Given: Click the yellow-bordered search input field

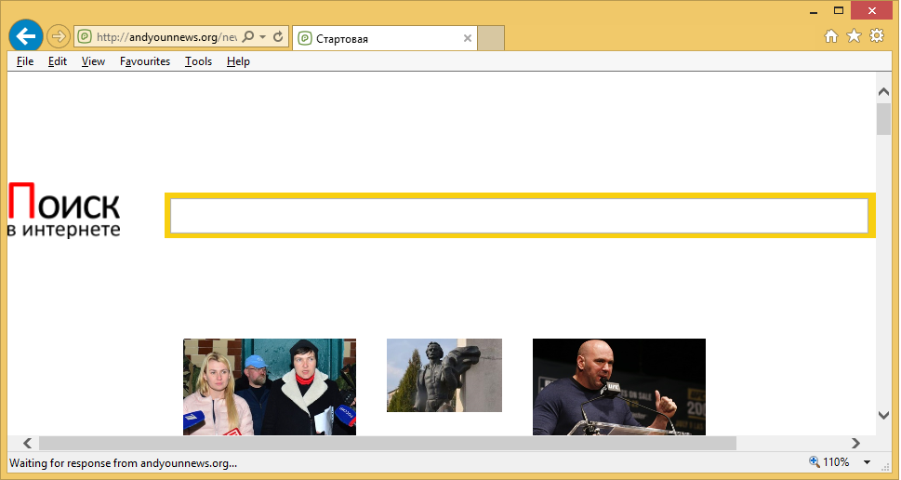Looking at the screenshot, I should [520, 216].
